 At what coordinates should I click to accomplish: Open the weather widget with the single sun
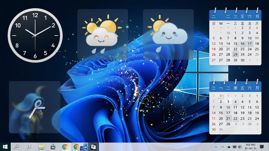point(168,34)
